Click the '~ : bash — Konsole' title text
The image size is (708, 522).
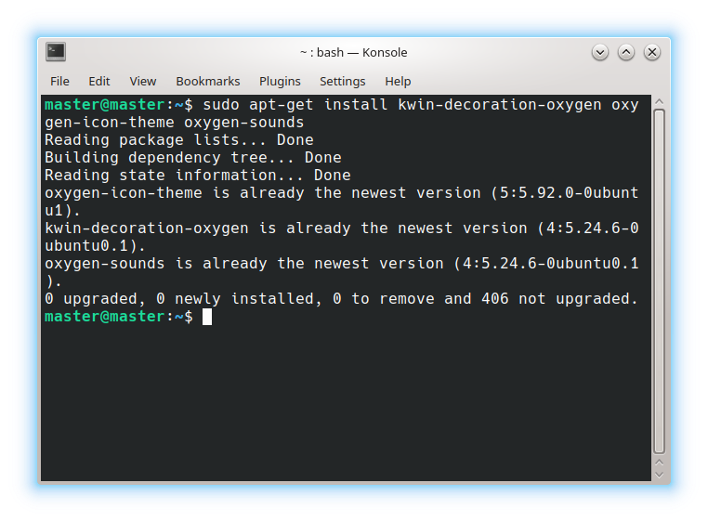tap(354, 52)
